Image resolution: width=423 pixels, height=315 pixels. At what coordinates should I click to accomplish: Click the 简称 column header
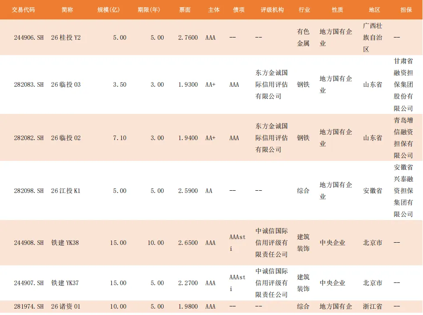67,10
